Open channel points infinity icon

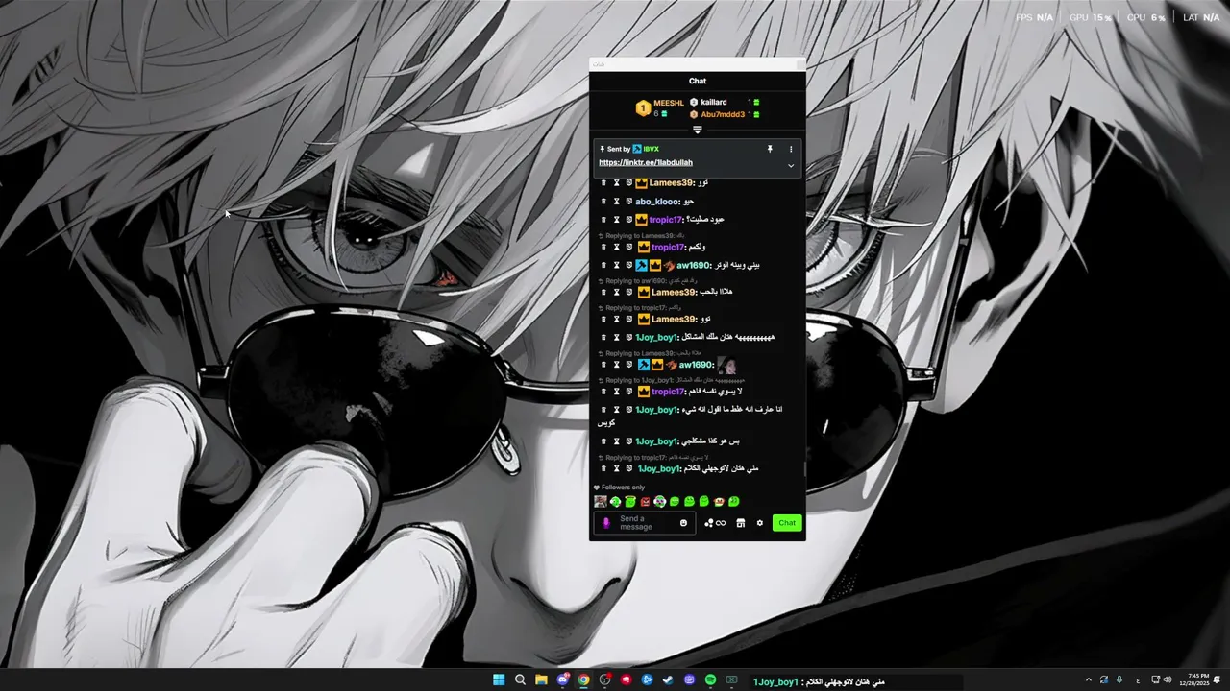[x=715, y=523]
